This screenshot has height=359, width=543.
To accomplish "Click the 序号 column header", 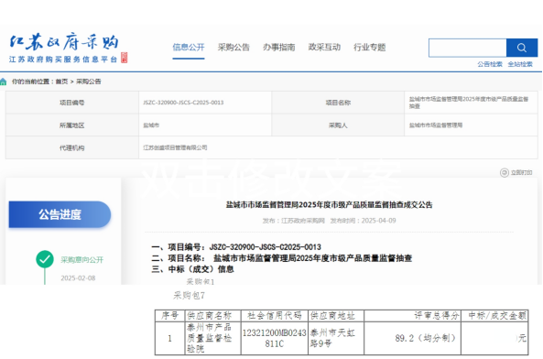I will (169, 315).
